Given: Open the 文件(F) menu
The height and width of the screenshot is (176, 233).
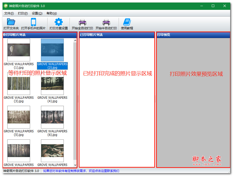Looking at the screenshot, I should 9,13.
